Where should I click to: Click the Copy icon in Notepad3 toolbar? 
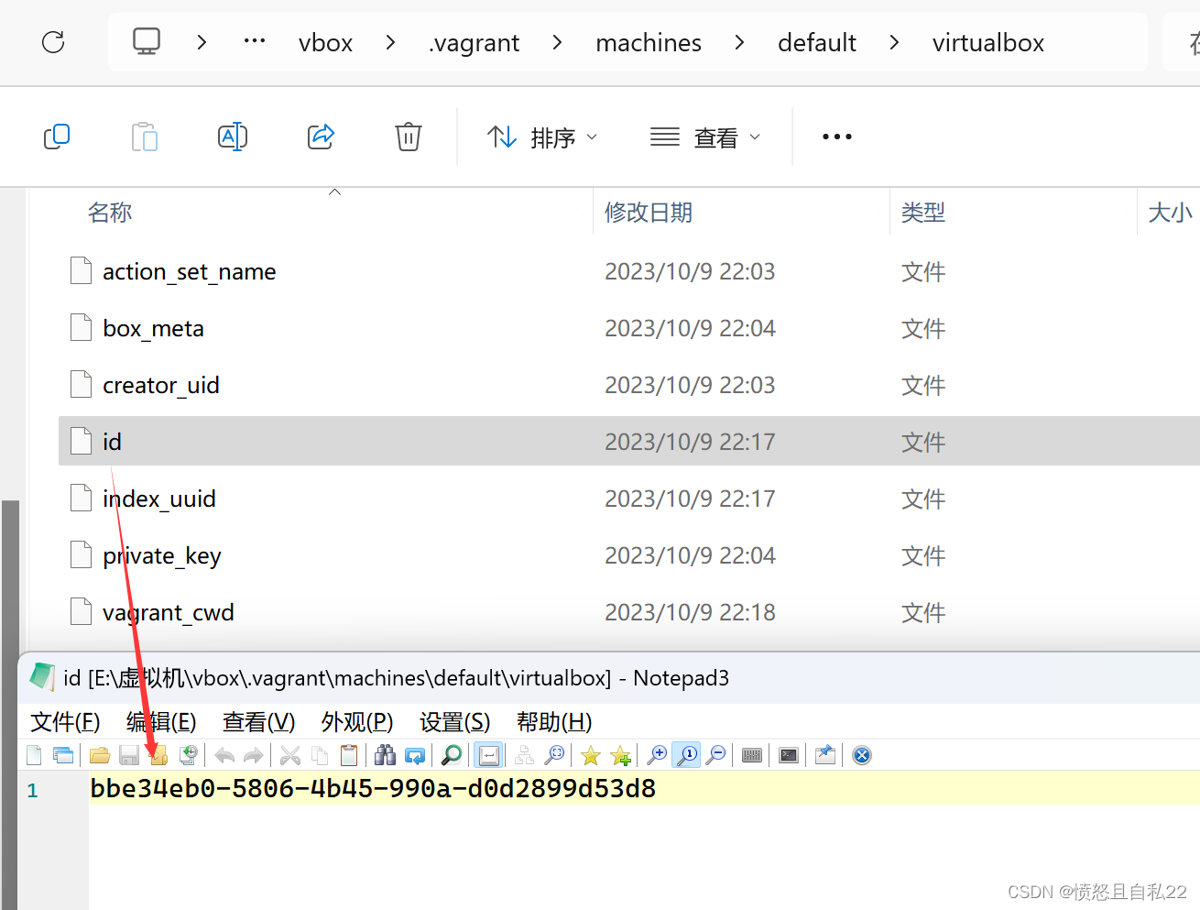click(320, 755)
